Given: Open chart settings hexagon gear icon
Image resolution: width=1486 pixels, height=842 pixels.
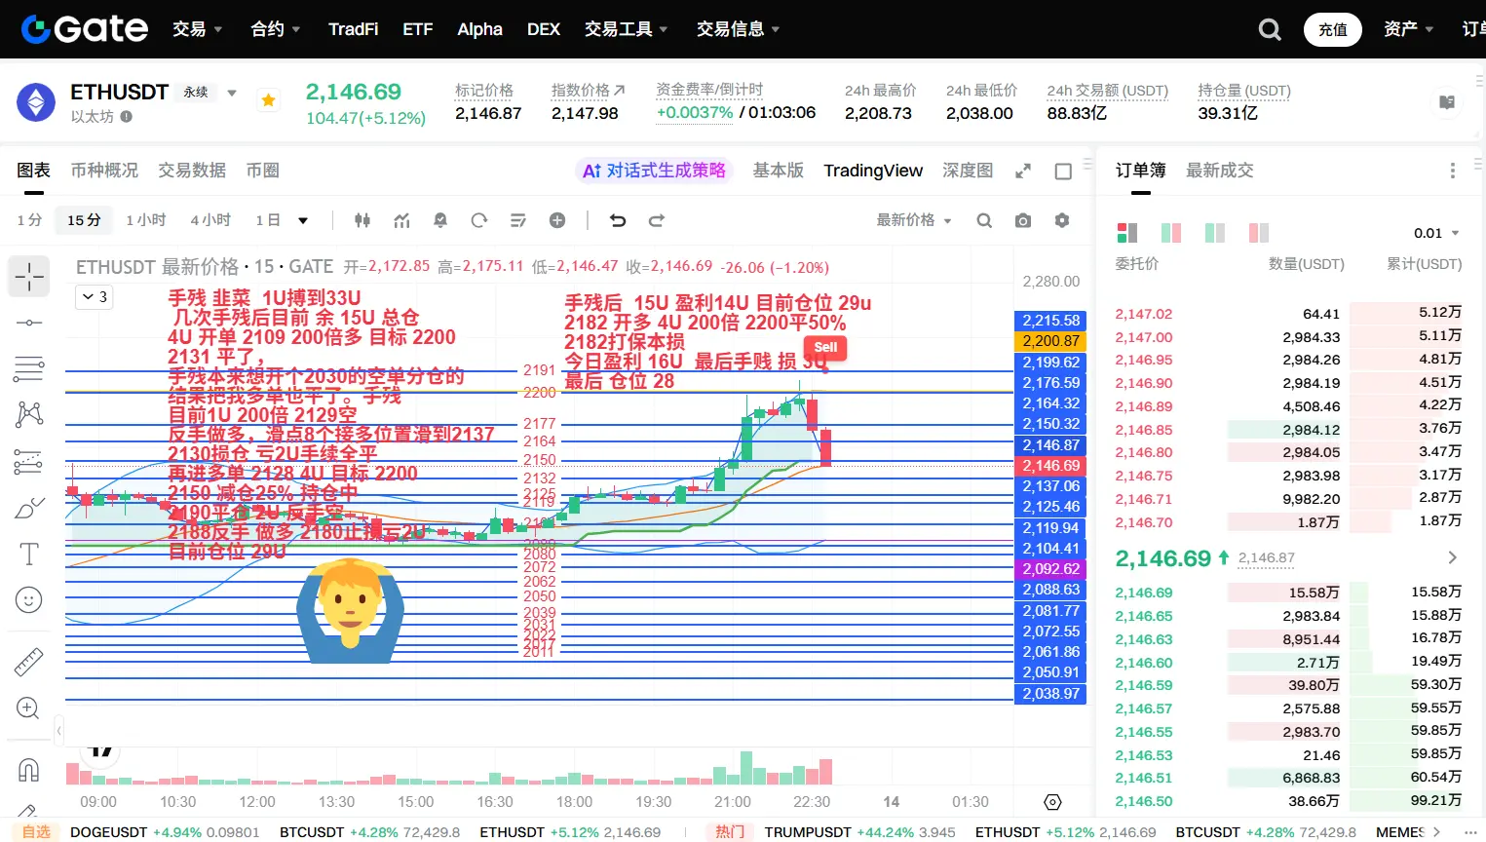Looking at the screenshot, I should (1062, 220).
